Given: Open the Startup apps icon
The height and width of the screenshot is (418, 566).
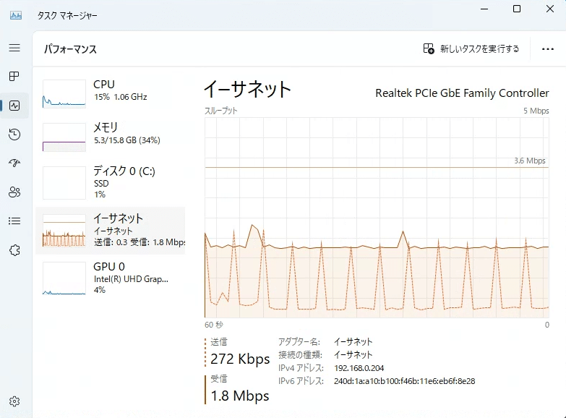Looking at the screenshot, I should pyautogui.click(x=14, y=163).
